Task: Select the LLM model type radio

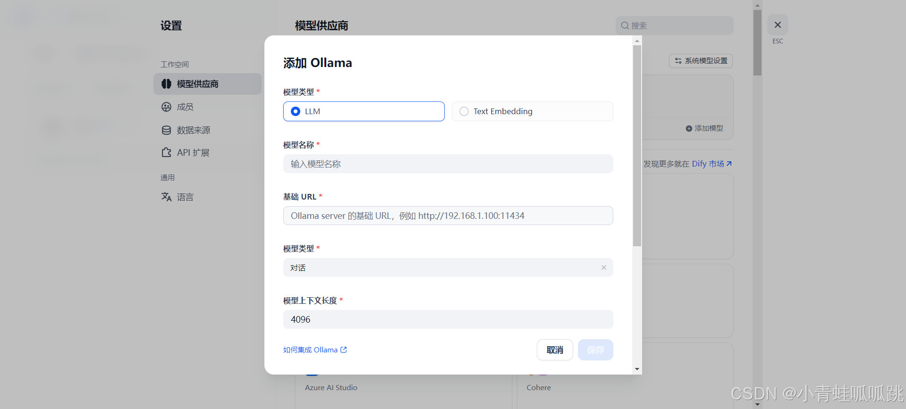Action: pos(364,111)
